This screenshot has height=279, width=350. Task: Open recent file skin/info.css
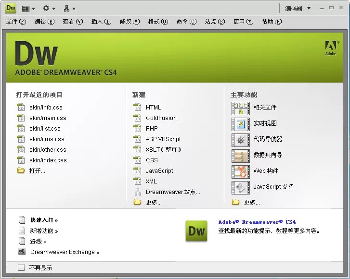46,107
